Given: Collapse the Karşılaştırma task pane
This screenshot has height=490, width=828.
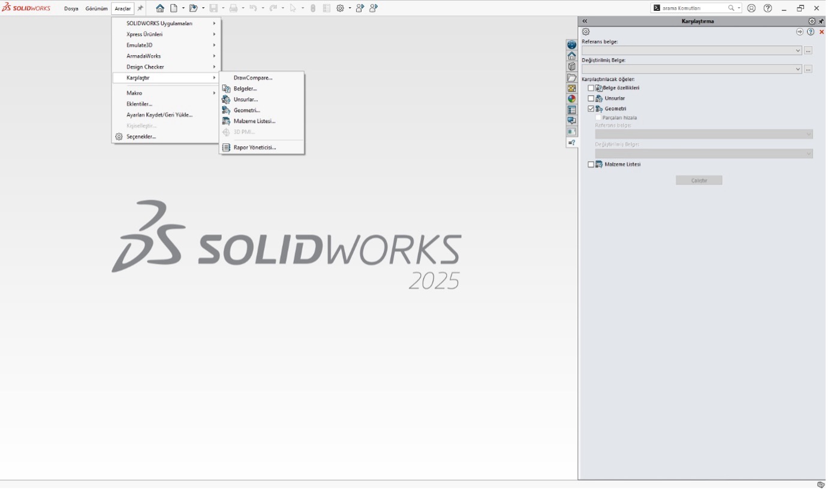Looking at the screenshot, I should pyautogui.click(x=584, y=20).
